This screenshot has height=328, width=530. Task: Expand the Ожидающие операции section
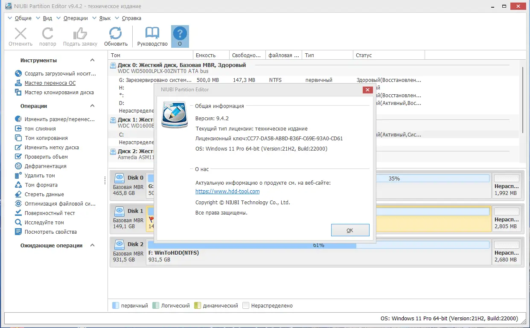click(91, 245)
